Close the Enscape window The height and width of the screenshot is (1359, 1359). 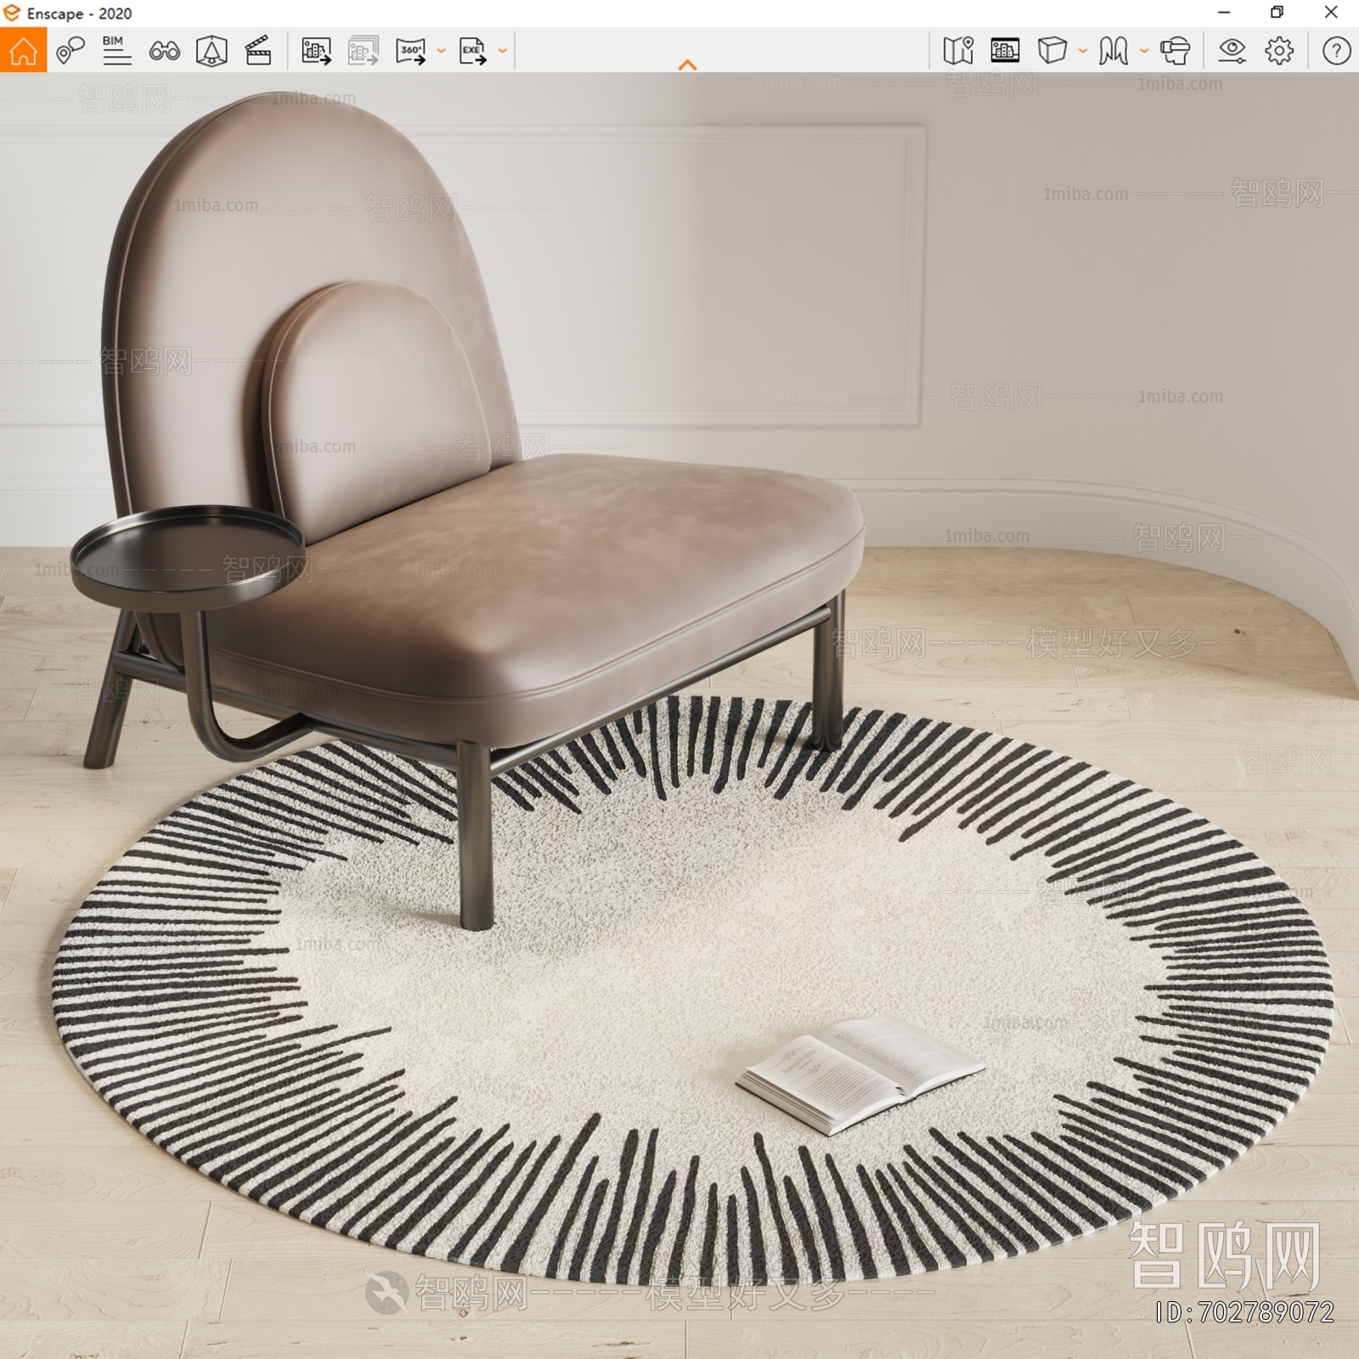coord(1331,13)
